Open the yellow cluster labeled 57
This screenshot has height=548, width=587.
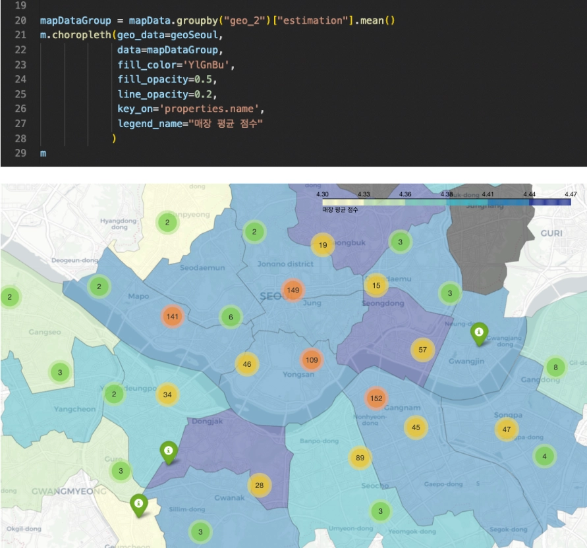click(x=423, y=350)
